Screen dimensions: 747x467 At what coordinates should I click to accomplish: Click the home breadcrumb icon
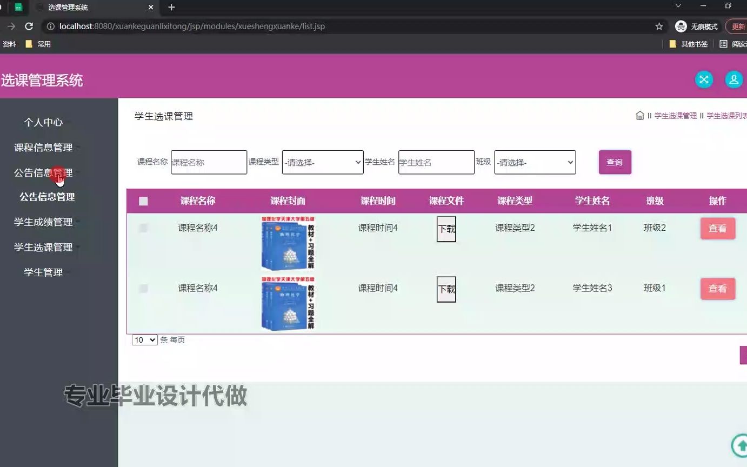click(x=639, y=115)
